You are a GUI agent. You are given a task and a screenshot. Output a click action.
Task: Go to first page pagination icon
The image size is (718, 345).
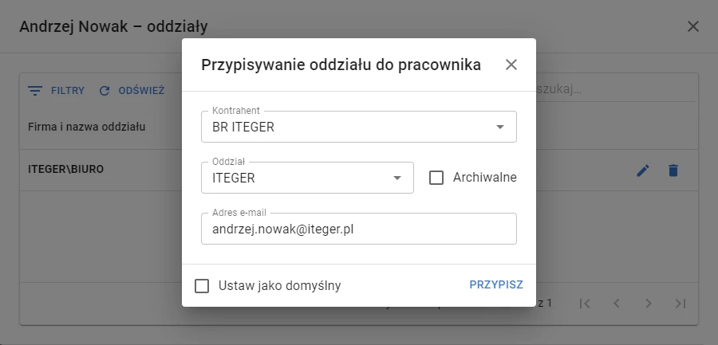(585, 304)
